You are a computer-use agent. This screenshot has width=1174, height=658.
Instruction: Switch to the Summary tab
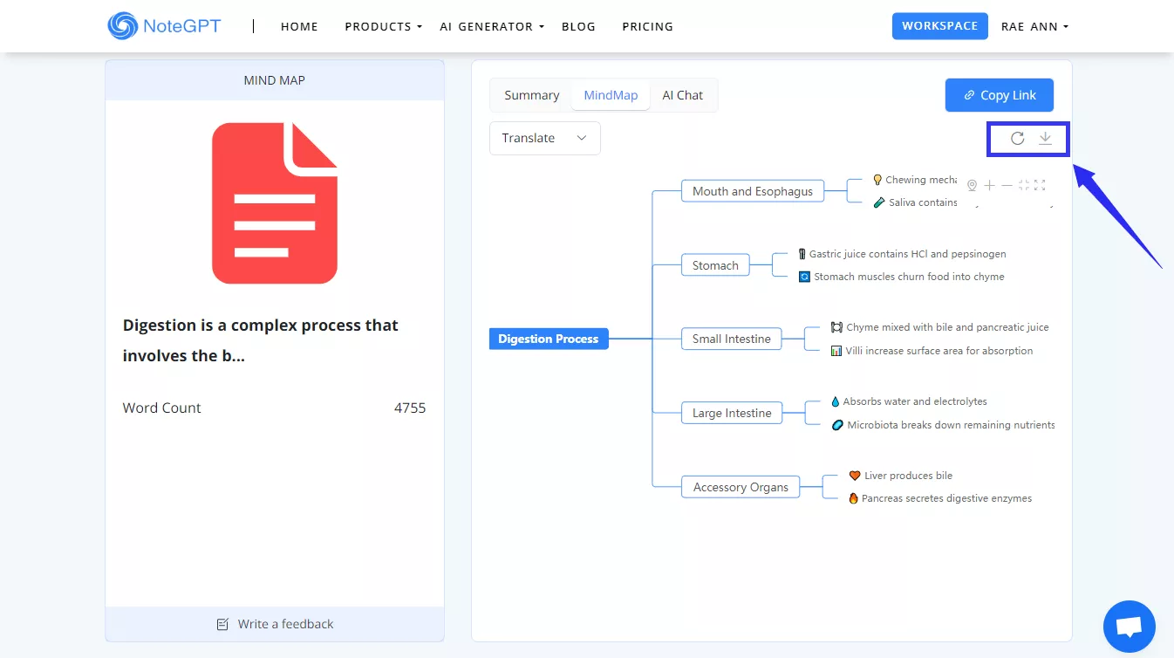[531, 94]
